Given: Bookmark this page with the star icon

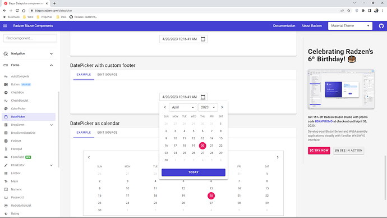Looking at the screenshot, I should (x=348, y=10).
